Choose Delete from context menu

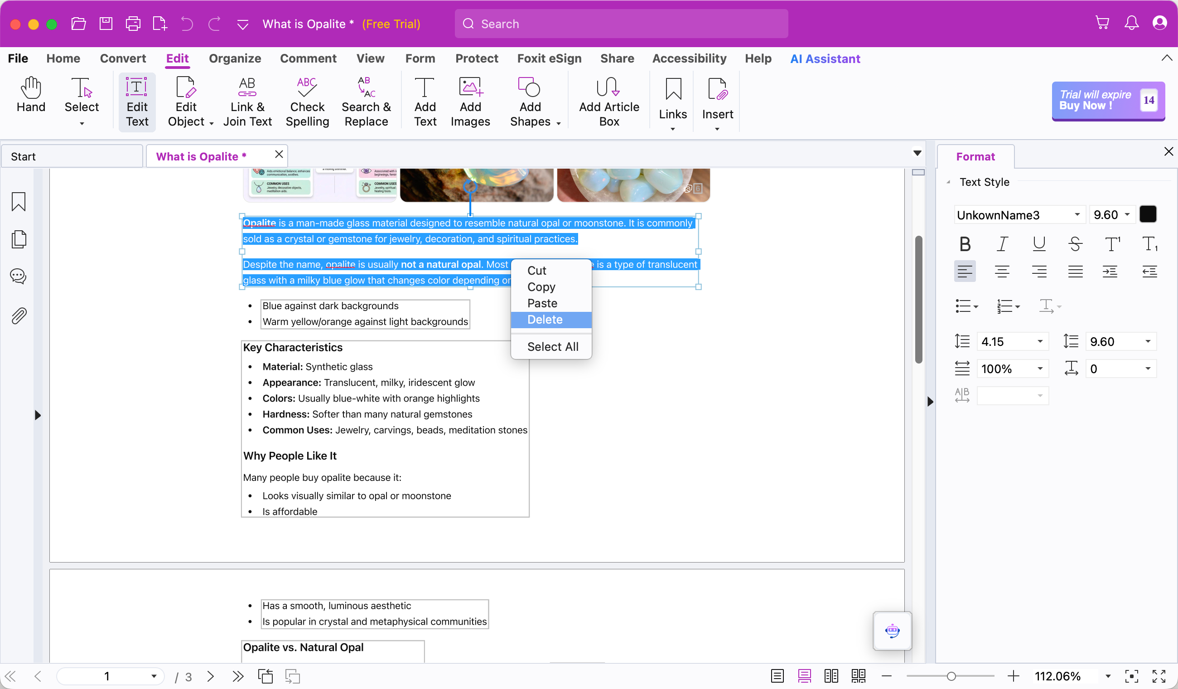551,320
